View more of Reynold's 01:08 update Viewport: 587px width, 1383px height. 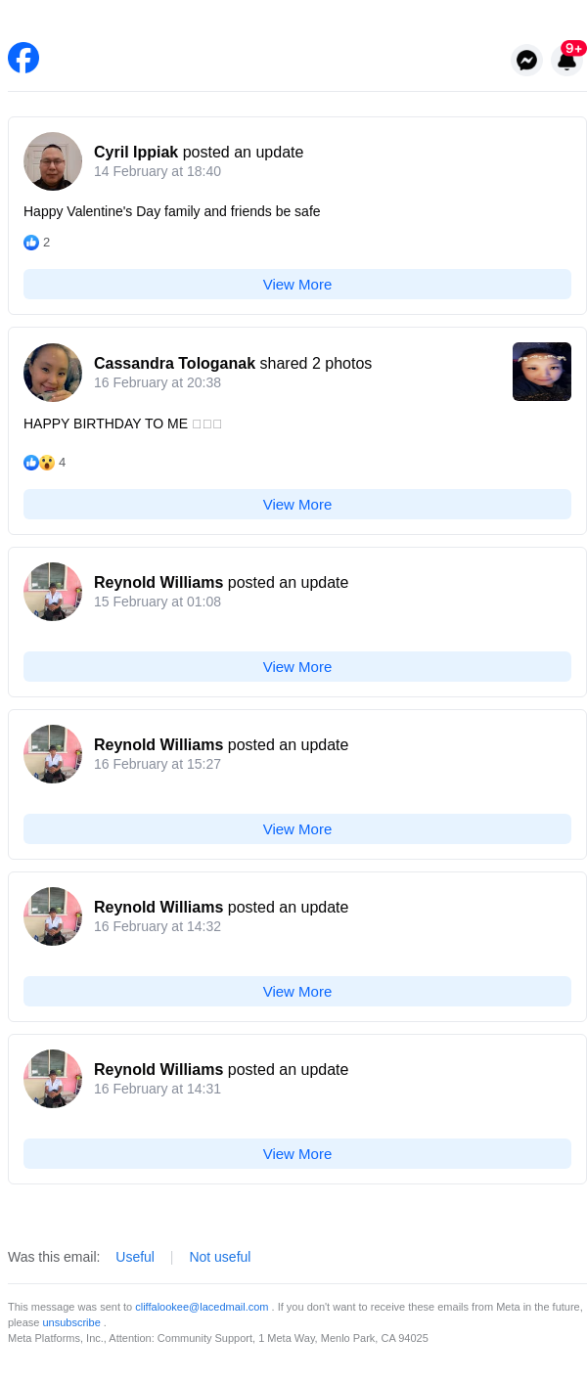point(297,667)
